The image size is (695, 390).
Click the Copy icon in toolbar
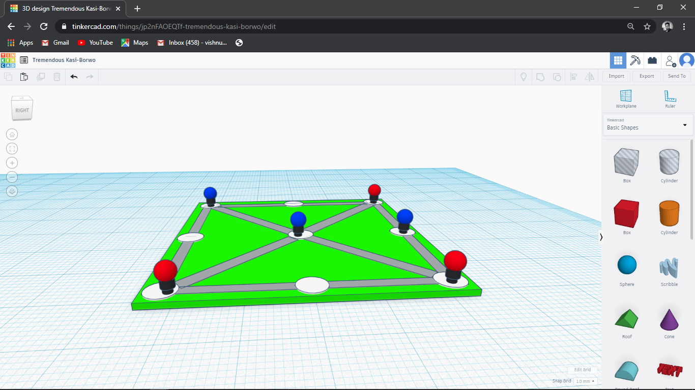click(8, 77)
